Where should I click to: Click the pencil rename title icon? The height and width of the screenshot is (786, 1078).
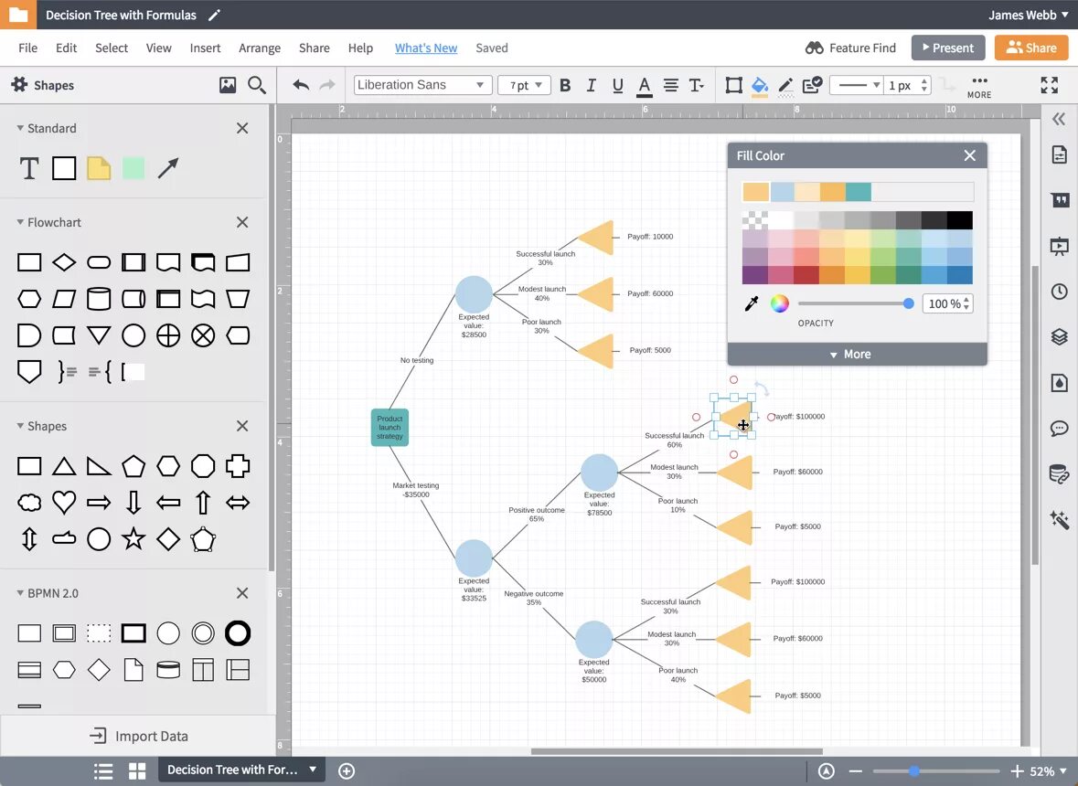(215, 16)
